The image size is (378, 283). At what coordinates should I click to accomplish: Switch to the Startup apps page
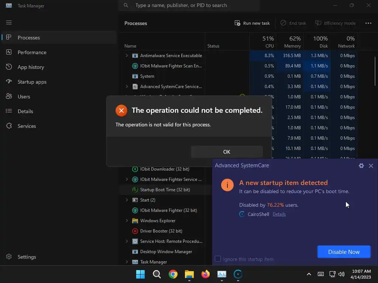[x=59, y=82]
